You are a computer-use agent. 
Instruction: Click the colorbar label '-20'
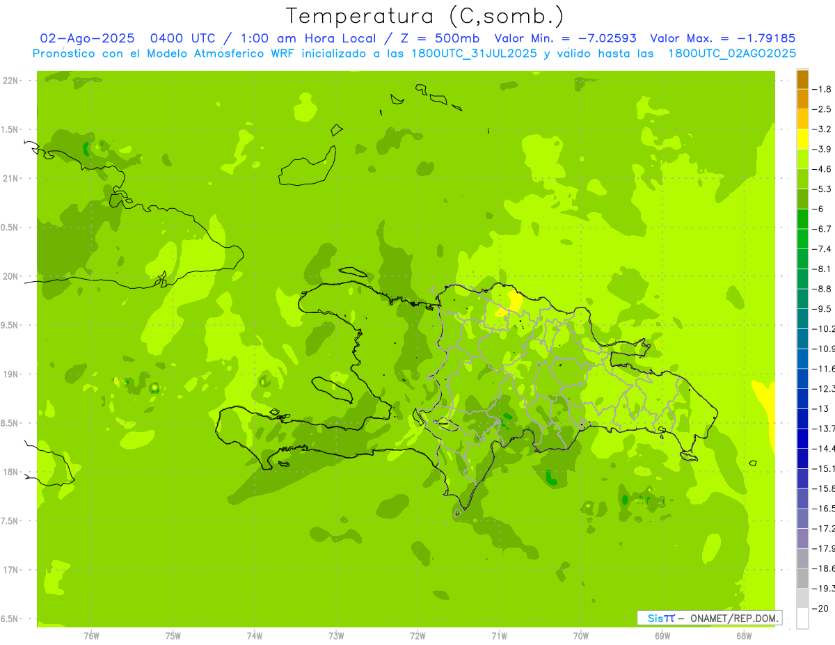(x=820, y=609)
